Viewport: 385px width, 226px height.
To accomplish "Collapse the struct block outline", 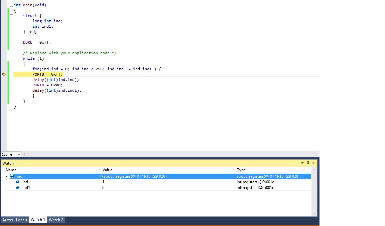I will 11,16.
